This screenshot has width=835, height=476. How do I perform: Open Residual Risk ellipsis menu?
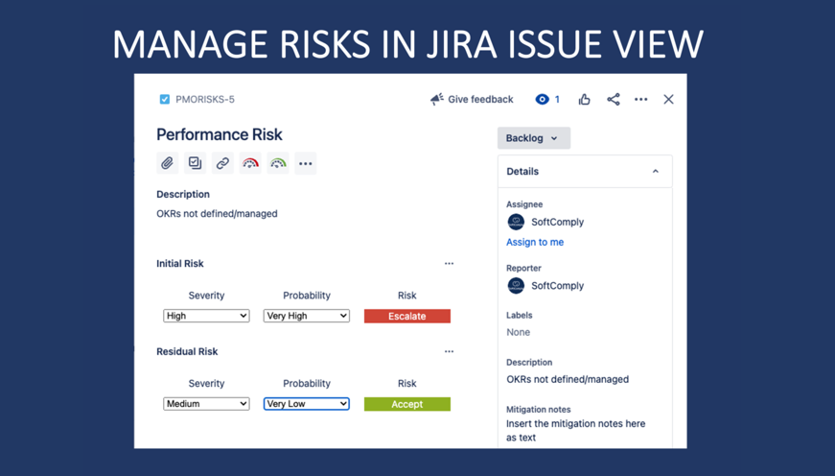449,351
